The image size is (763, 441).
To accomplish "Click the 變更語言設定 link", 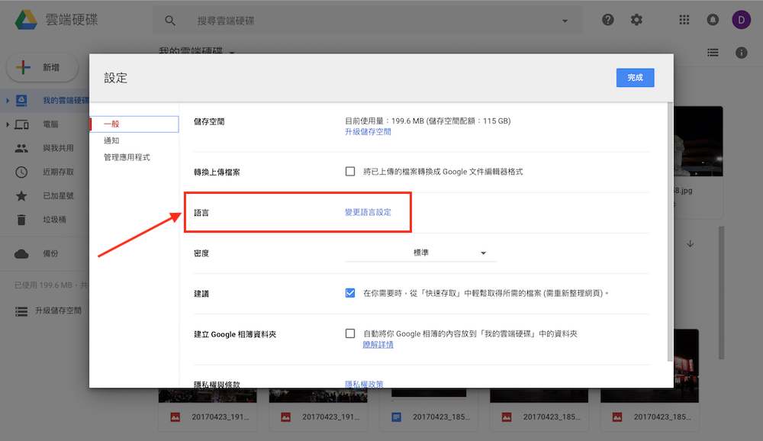I will (368, 212).
